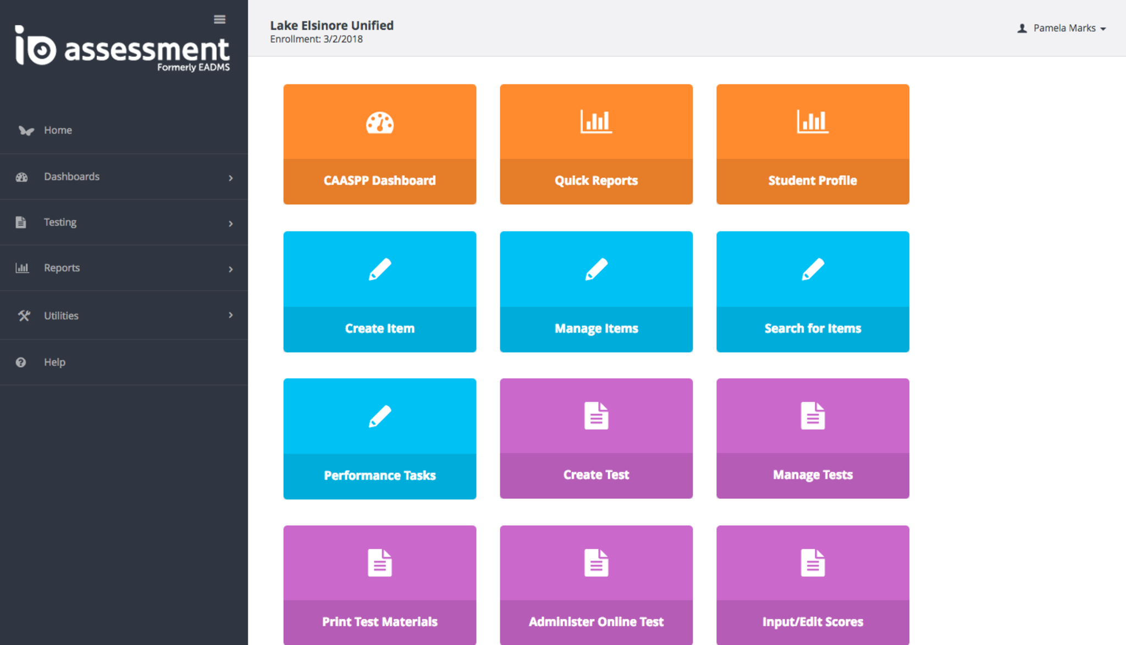Open the Manage Tests tile
Image resolution: width=1126 pixels, height=645 pixels.
click(812, 439)
